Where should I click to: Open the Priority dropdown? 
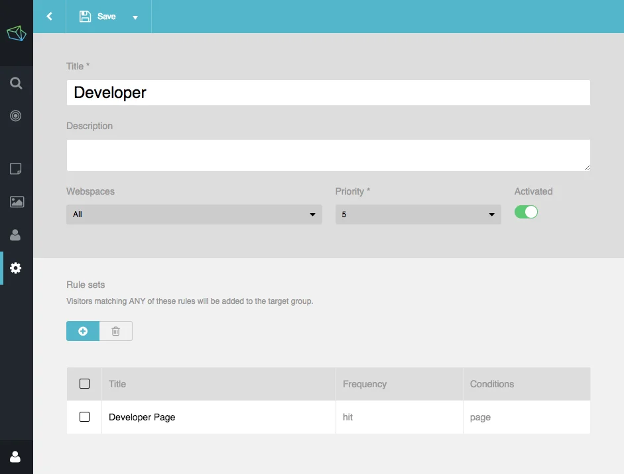(418, 214)
